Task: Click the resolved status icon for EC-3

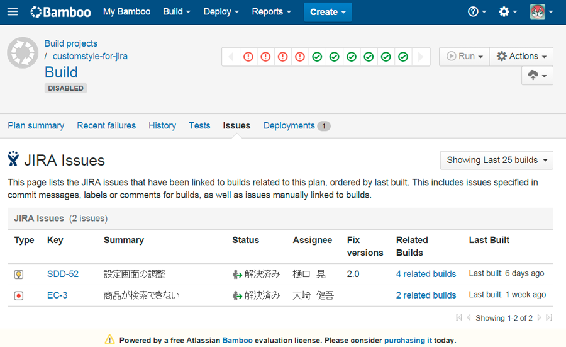Action: pos(237,295)
